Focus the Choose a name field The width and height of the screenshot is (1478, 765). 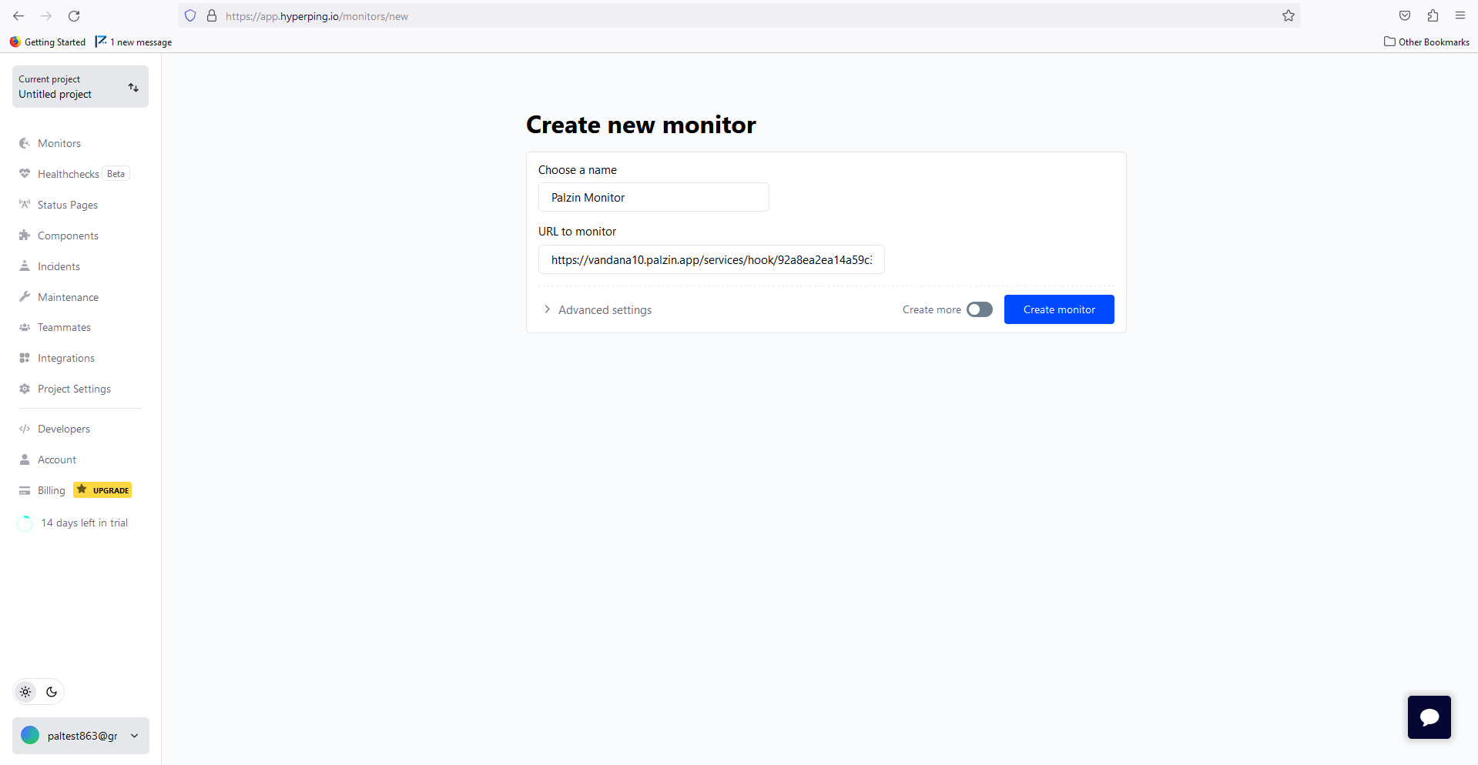pyautogui.click(x=653, y=197)
